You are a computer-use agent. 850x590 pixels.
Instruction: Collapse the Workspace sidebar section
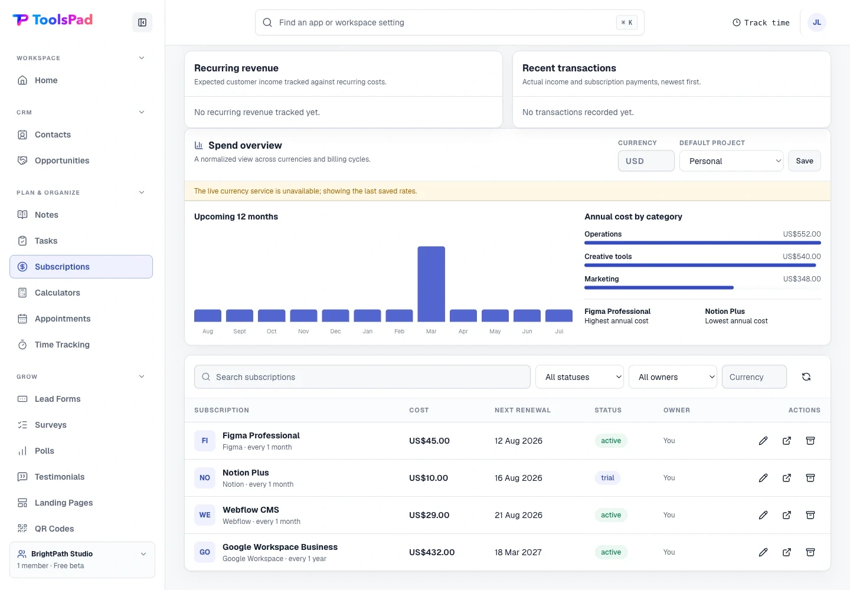142,58
